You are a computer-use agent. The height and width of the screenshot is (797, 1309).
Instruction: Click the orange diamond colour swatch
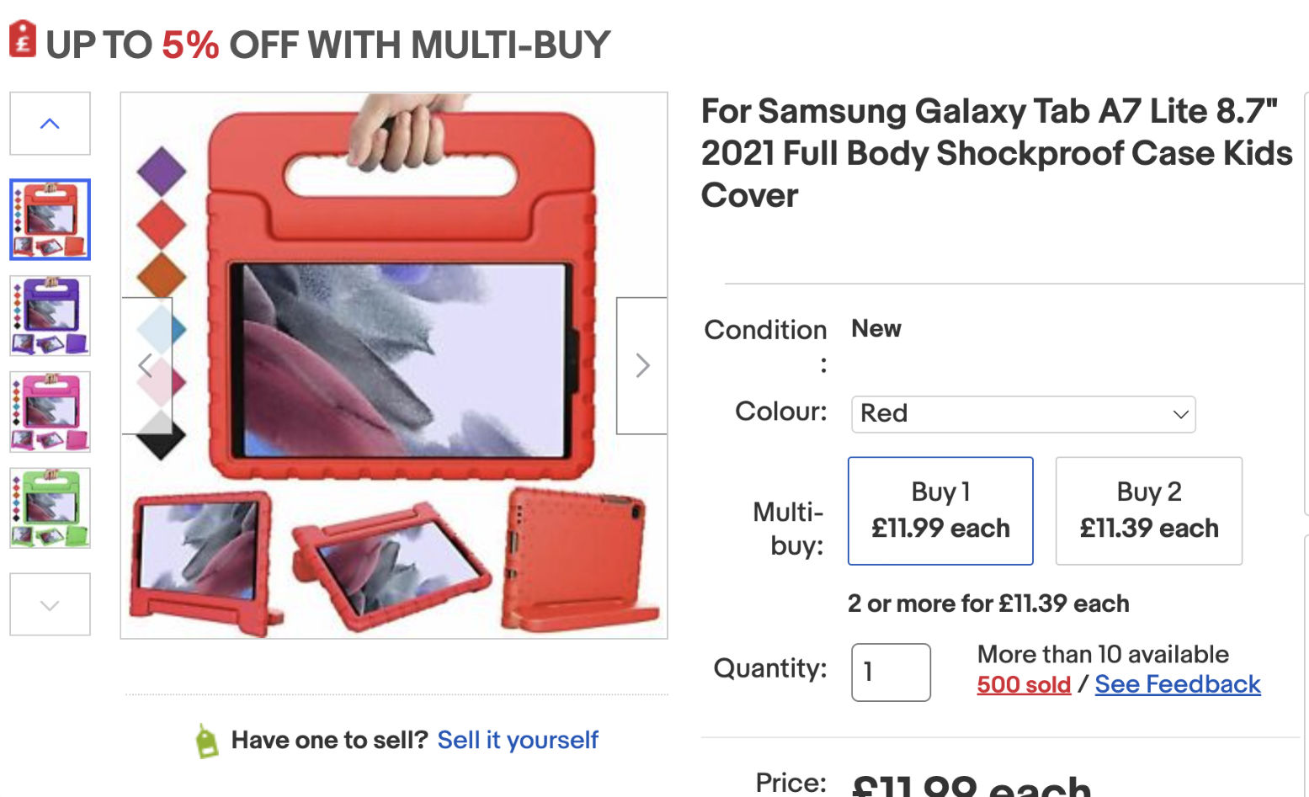161,274
